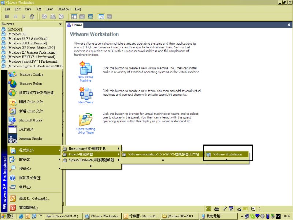293x220 pixels.
Task: Open Windows Catalog from Start menu
Action: coord(34,74)
